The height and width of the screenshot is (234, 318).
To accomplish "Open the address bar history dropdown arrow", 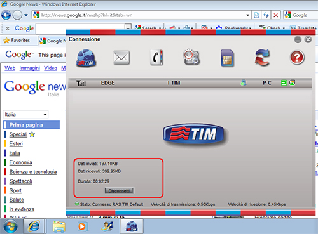I will pos(247,15).
